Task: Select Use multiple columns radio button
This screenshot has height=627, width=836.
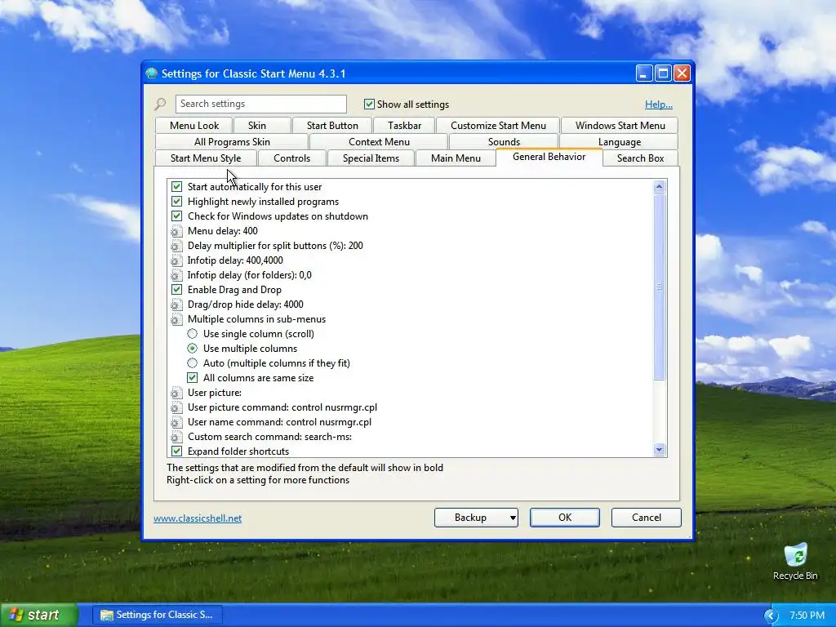Action: [193, 348]
